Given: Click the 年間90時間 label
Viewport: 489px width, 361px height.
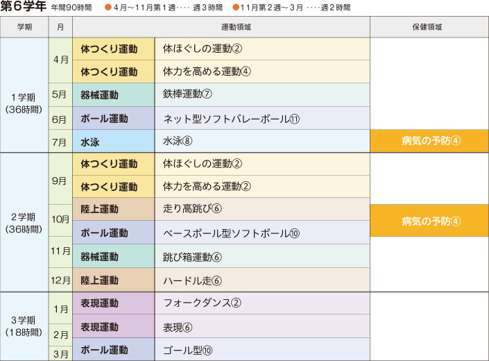Looking at the screenshot, I should point(71,8).
